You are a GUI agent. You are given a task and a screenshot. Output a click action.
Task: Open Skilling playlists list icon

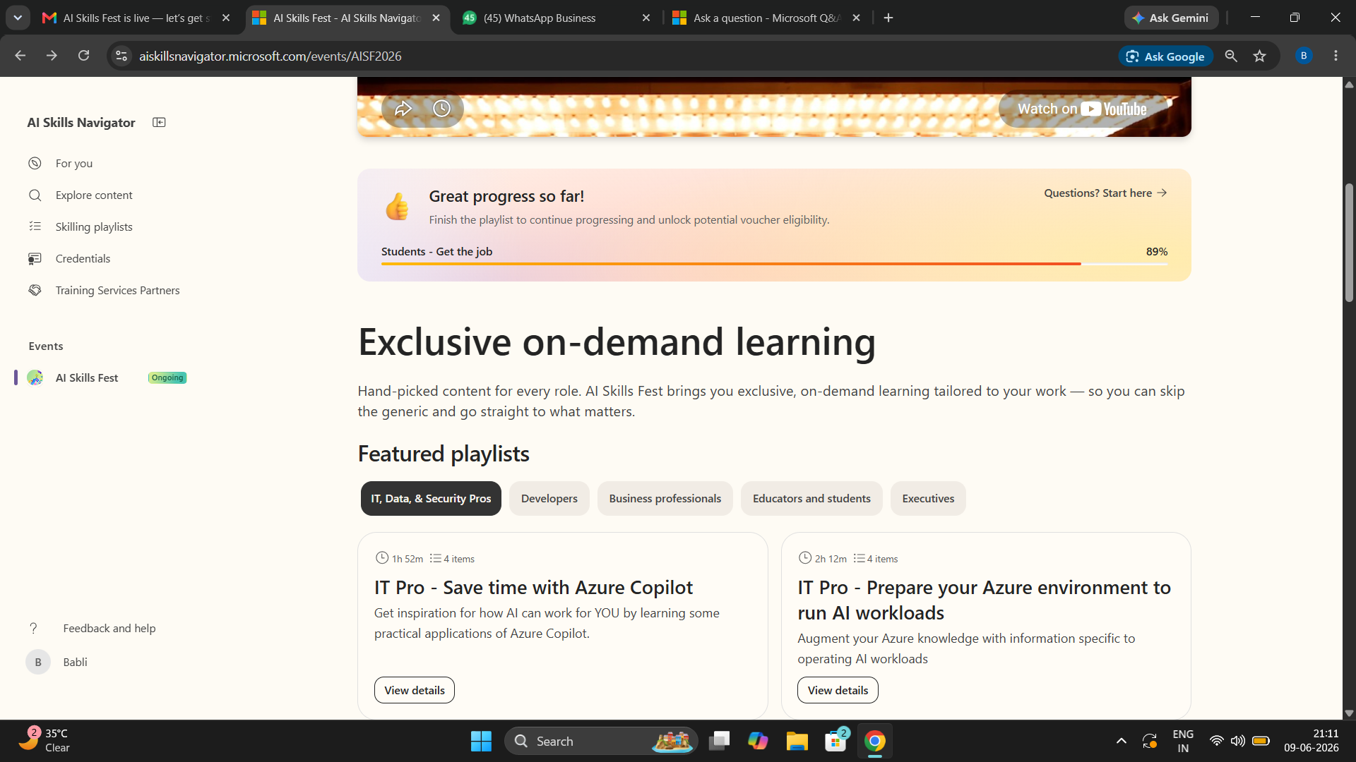click(x=35, y=226)
